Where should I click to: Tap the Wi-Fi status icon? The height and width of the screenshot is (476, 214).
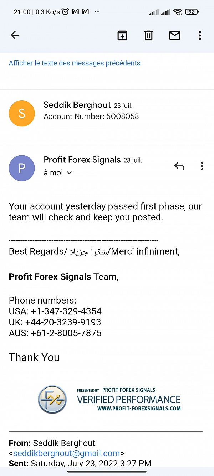click(177, 12)
